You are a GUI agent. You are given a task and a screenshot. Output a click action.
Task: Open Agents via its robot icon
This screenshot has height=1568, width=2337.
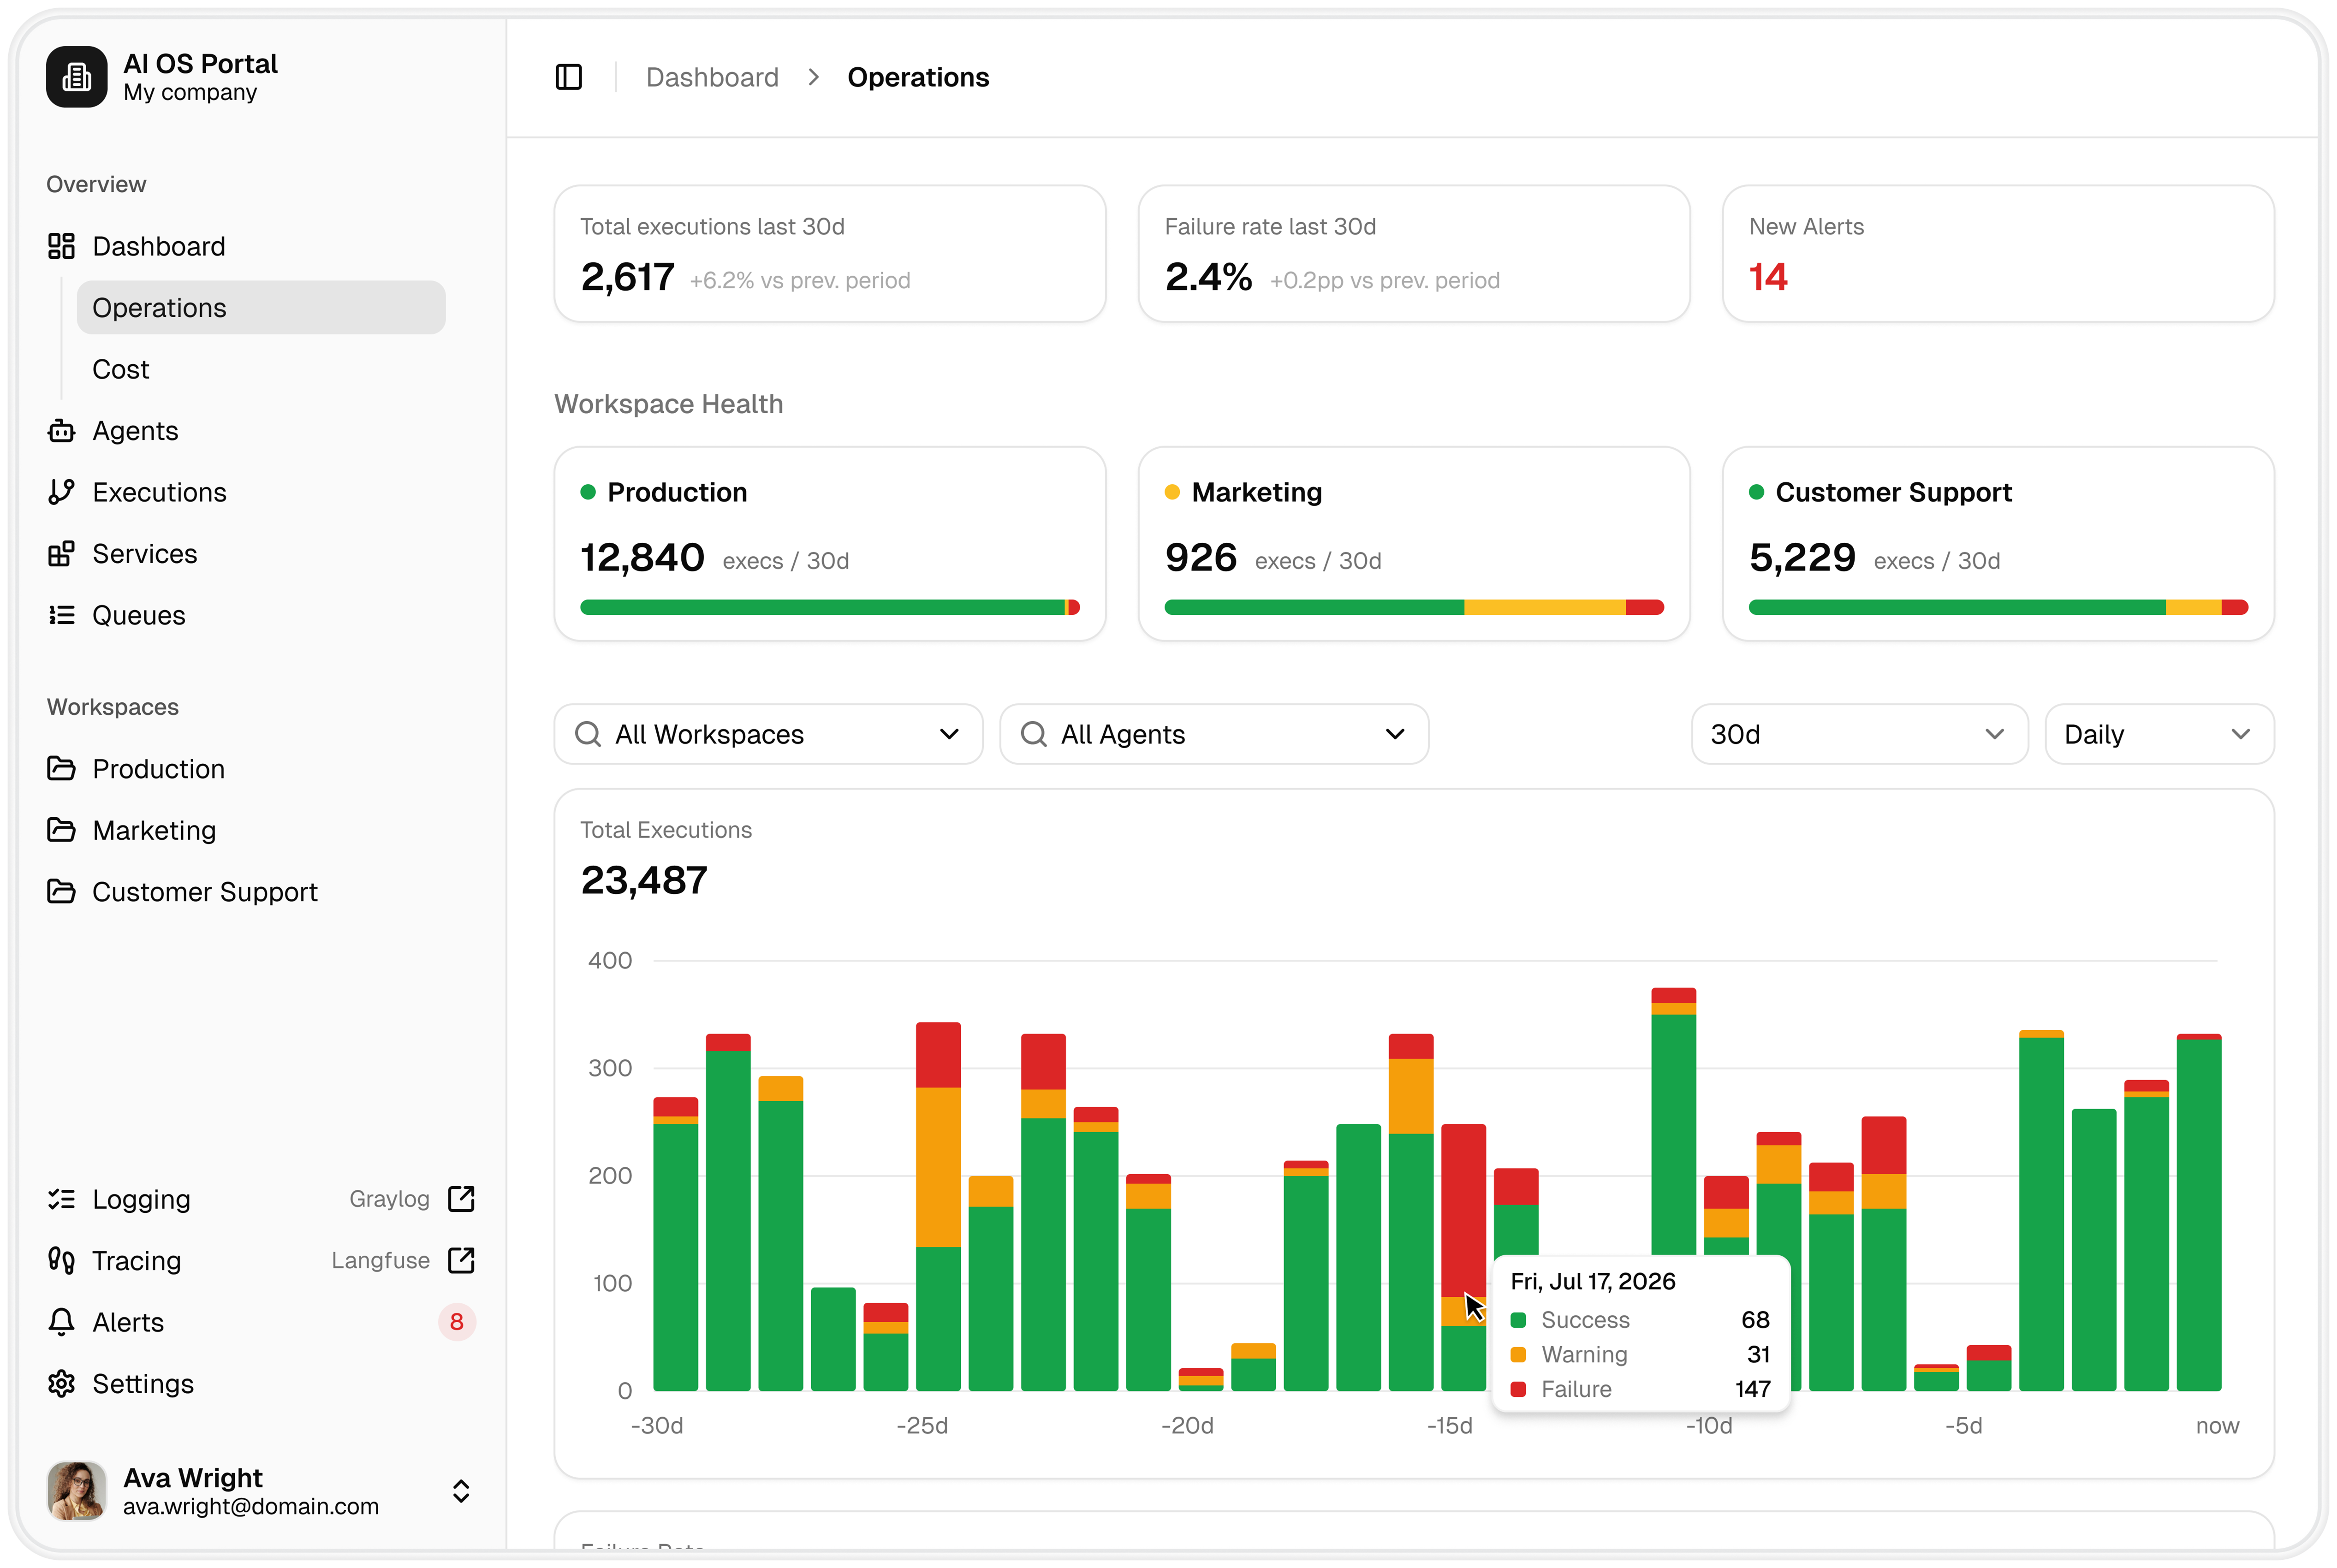click(61, 431)
